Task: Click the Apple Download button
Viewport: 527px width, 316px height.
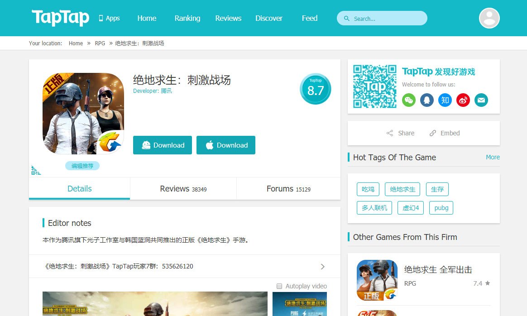Action: 226,145
